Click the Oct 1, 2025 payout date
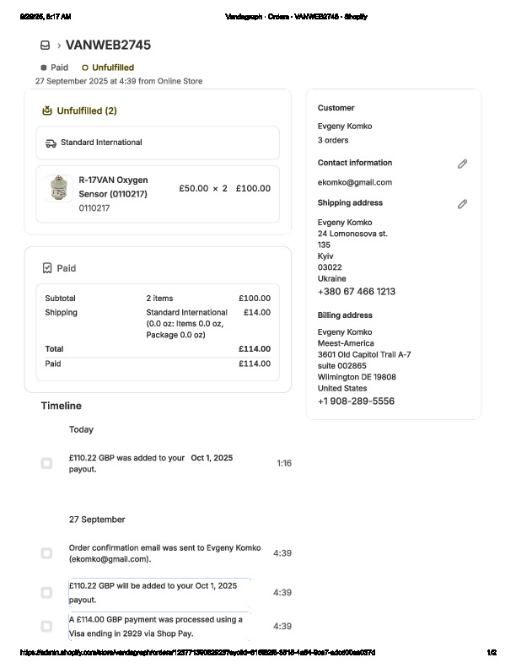 (212, 458)
